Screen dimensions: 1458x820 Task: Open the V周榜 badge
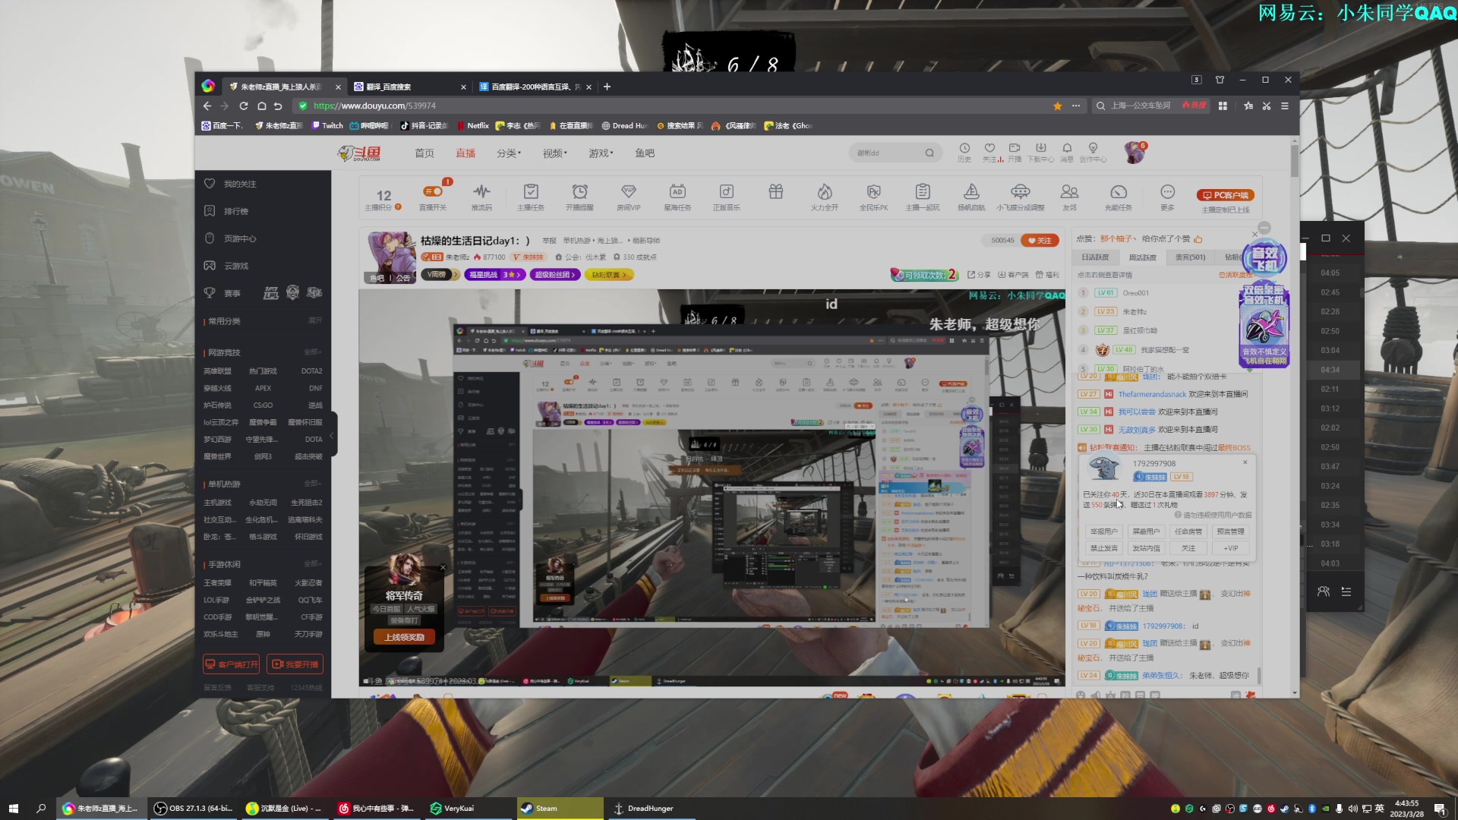[x=440, y=275]
